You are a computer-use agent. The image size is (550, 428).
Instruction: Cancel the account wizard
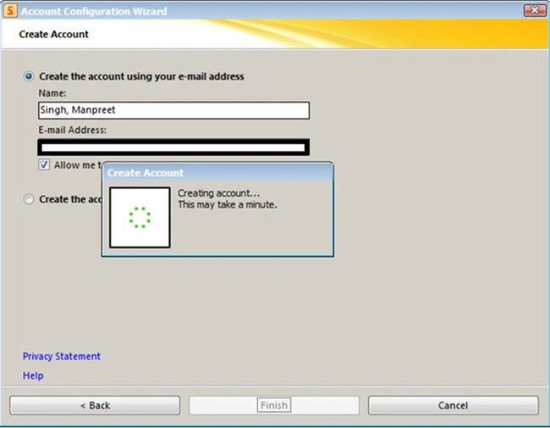click(x=454, y=405)
